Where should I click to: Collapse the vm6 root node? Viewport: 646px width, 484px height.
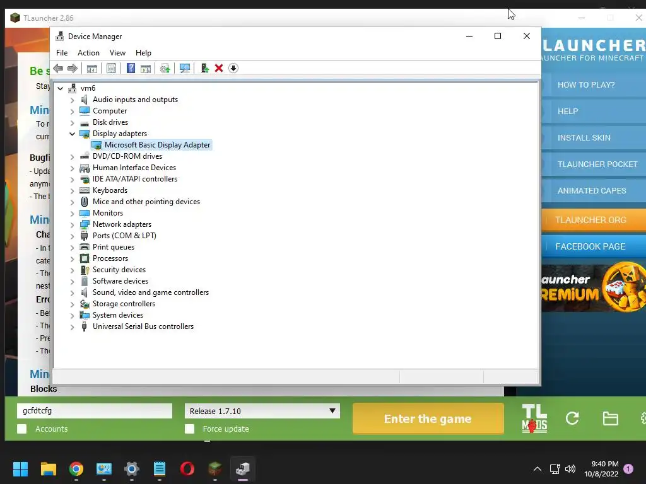(x=61, y=88)
